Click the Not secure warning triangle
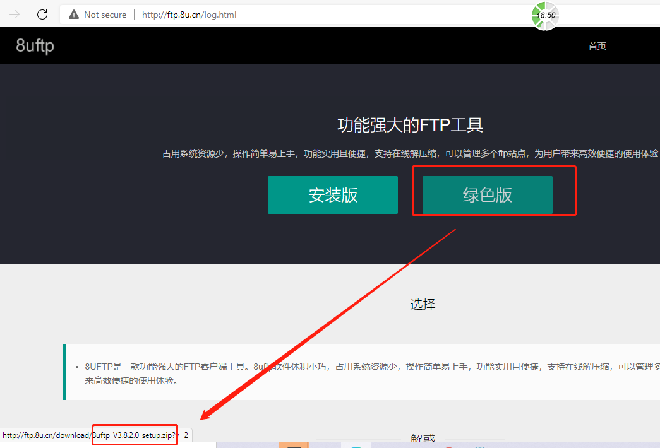 (74, 15)
